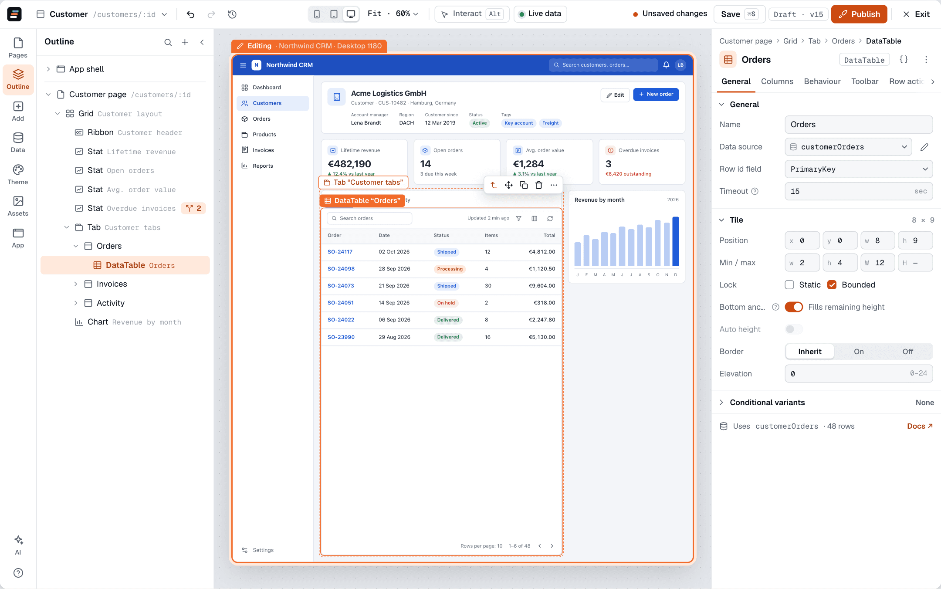Switch to the Behaviour tab
Screen dimensions: 941x589
[x=822, y=81]
